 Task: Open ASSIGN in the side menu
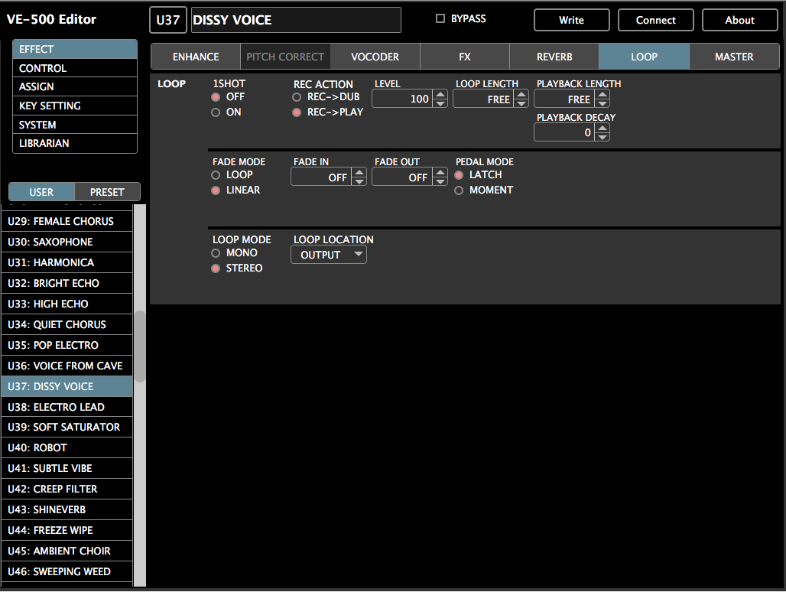(75, 86)
